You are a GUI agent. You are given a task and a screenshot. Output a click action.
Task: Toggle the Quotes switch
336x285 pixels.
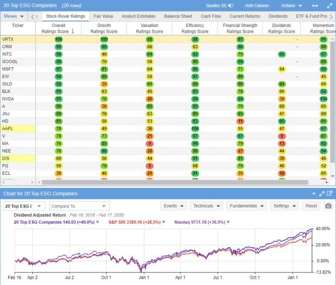point(231,6)
